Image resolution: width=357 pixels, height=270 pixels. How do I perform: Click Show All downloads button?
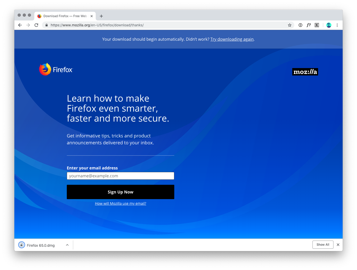[x=323, y=245]
